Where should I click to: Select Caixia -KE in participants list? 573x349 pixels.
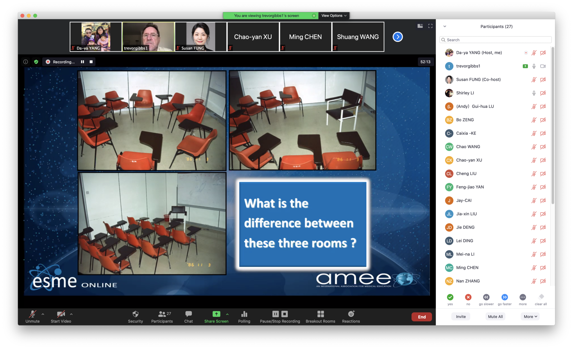pos(495,133)
